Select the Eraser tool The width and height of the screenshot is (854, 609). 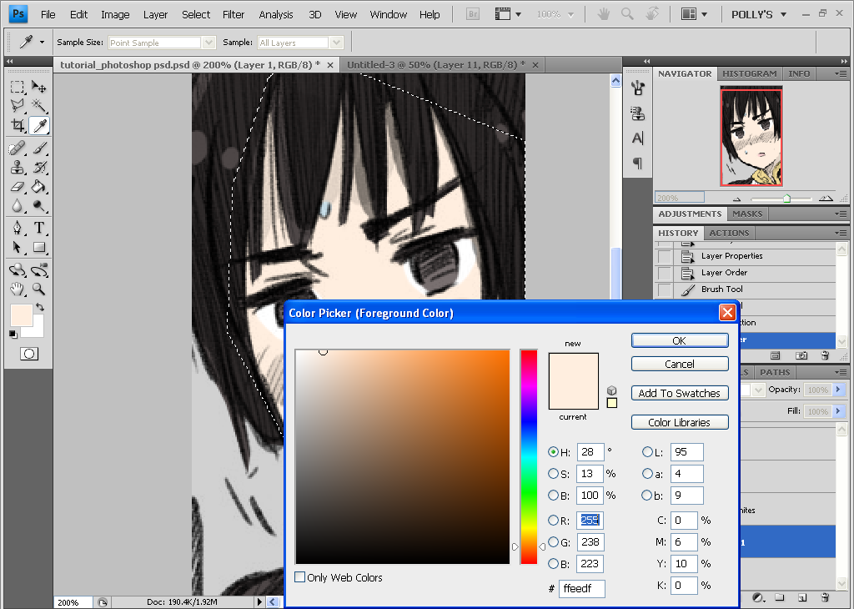coord(18,187)
